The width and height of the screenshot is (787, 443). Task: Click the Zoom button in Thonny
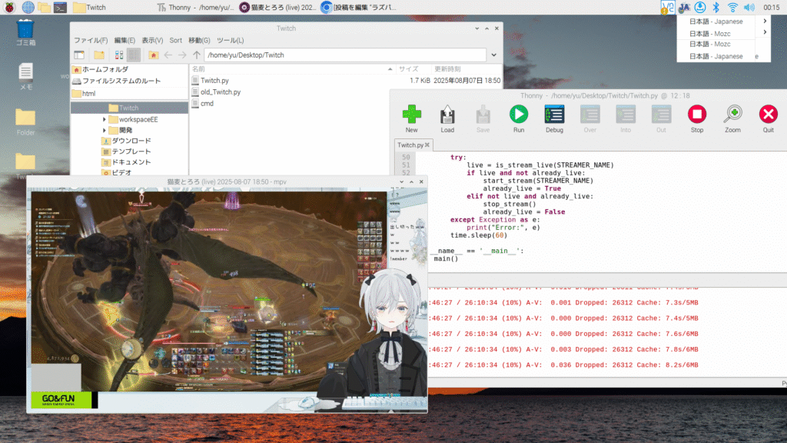click(x=732, y=119)
